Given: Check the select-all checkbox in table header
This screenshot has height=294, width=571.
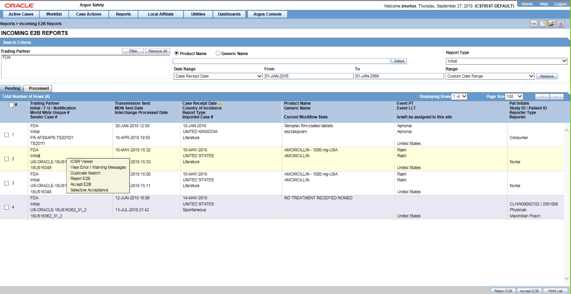Looking at the screenshot, I should coord(11,105).
